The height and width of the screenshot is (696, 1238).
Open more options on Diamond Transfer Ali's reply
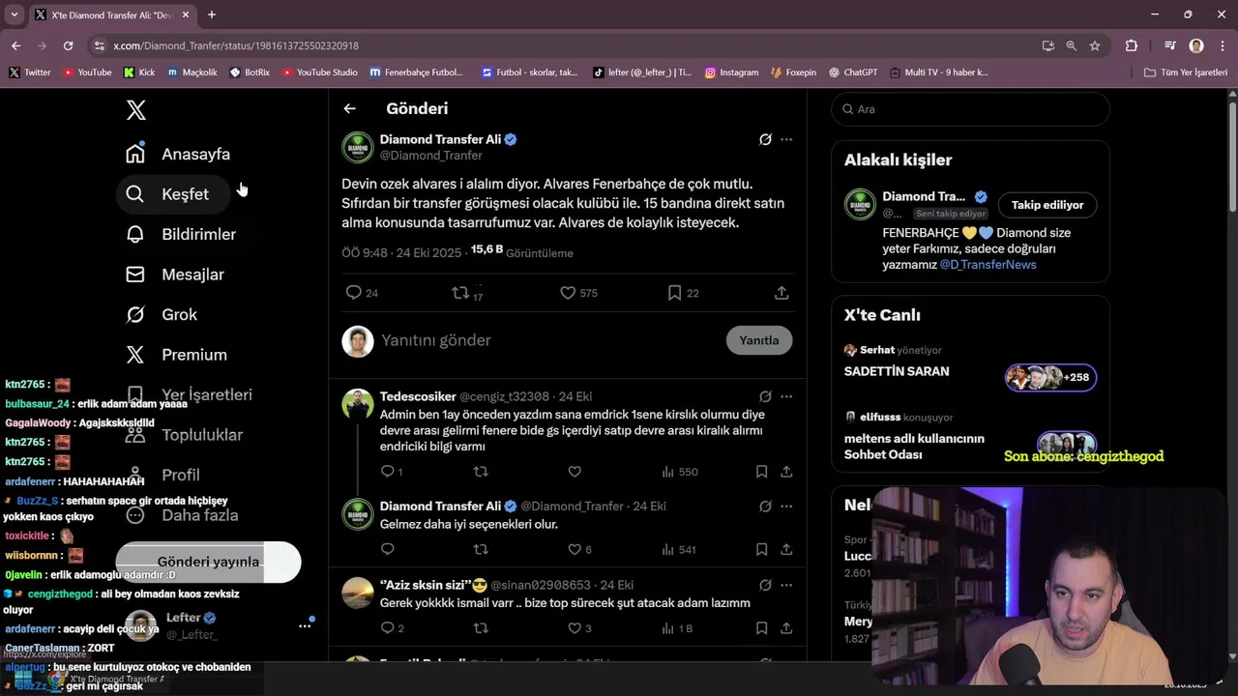pyautogui.click(x=786, y=507)
